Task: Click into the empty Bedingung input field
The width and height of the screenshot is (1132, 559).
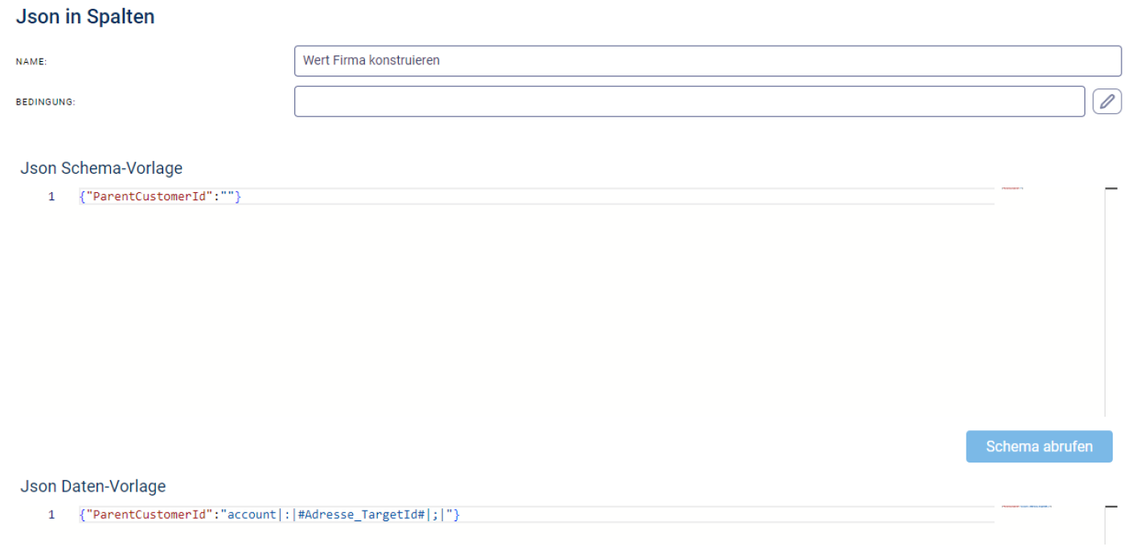Action: pyautogui.click(x=689, y=101)
